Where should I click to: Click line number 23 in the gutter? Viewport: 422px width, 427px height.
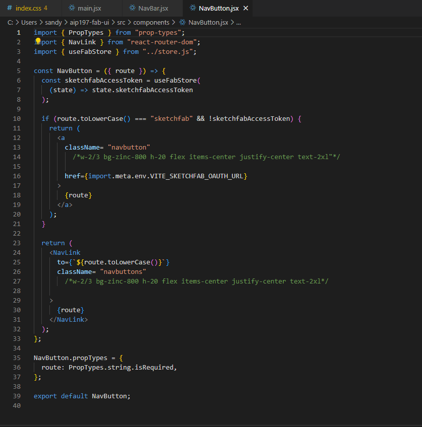(17, 243)
